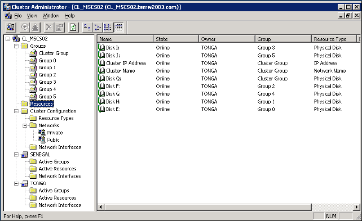Screen dimensions: 362x221
Task: Select Group 0 in the tree
Action: 47,60
